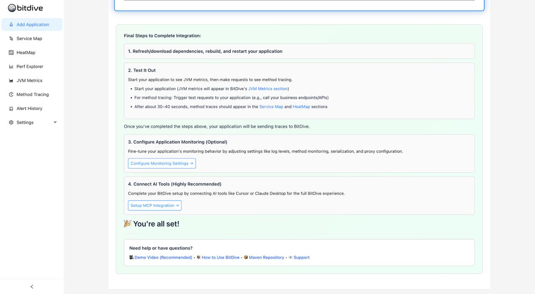The image size is (535, 294).
Task: Follow the inline HeatMap link
Action: [x=301, y=107]
